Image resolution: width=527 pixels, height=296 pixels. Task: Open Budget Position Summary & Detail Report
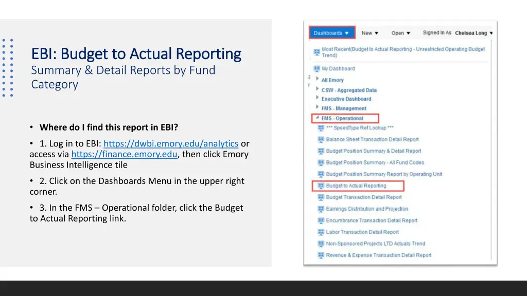coord(374,151)
